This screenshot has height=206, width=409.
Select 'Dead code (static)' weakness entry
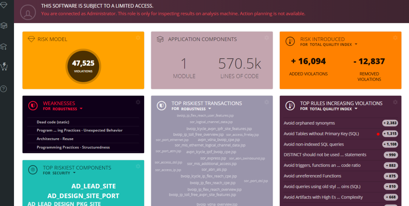pyautogui.click(x=53, y=122)
